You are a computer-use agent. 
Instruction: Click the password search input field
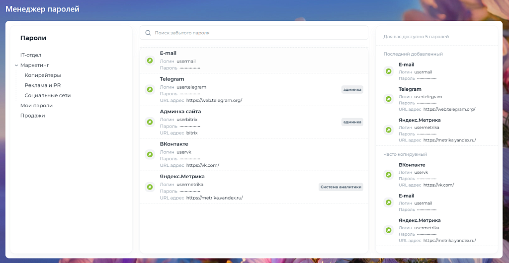258,33
